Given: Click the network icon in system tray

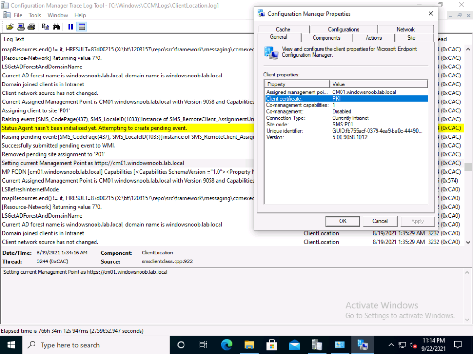Looking at the screenshot, I should coord(403,345).
